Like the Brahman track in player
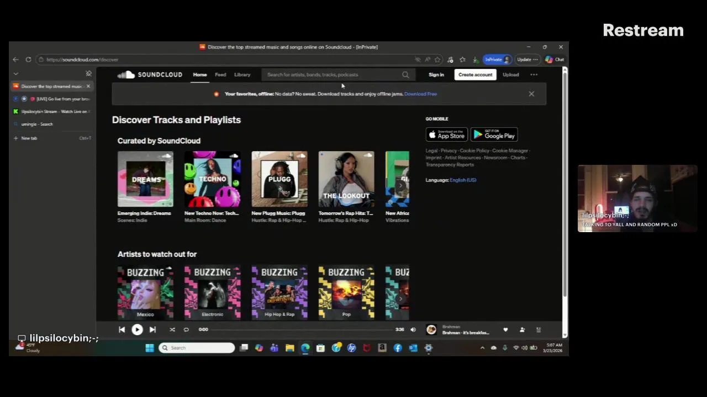707x397 pixels. tap(505, 330)
